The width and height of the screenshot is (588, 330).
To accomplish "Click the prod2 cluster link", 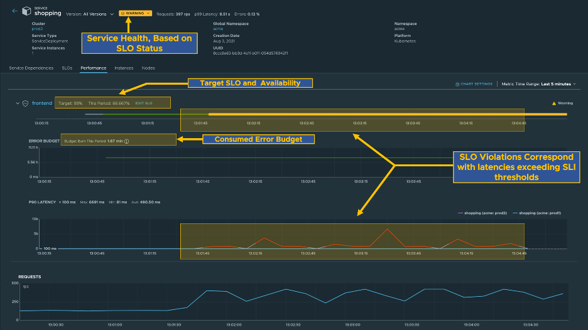I will coord(37,29).
